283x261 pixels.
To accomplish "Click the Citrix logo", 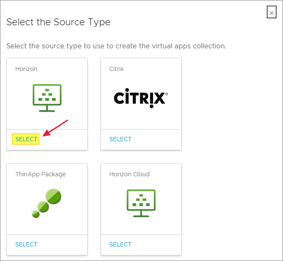I will coord(141,98).
